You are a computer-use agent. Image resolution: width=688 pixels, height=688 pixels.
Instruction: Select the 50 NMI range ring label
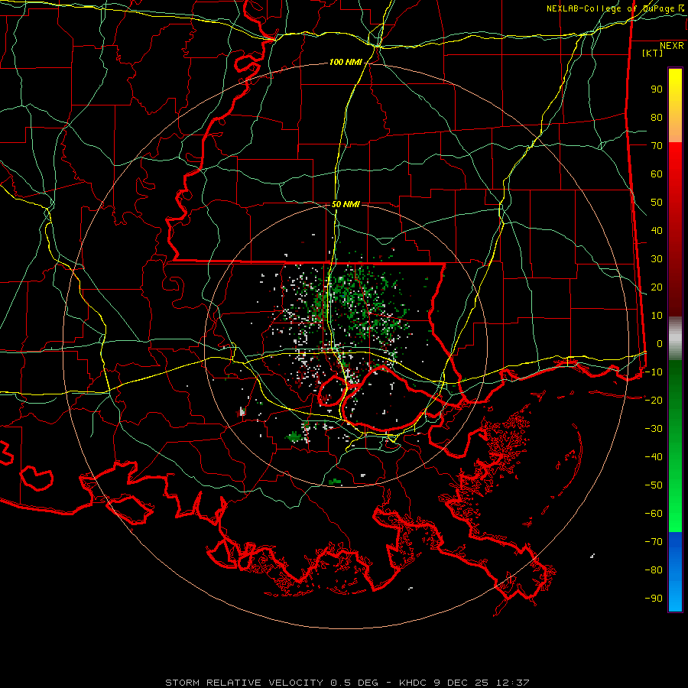click(346, 204)
